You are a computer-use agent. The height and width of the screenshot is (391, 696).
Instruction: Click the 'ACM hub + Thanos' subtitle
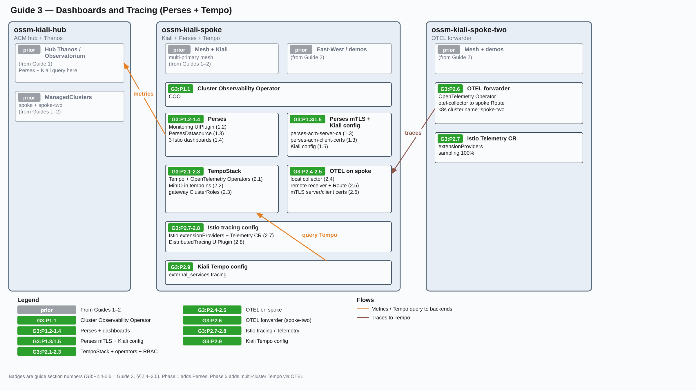tap(38, 38)
